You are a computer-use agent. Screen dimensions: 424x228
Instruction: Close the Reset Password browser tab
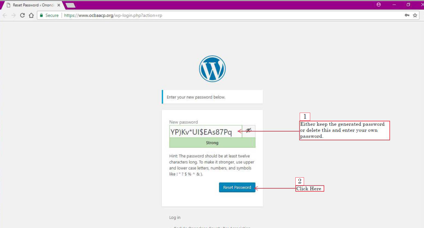(x=59, y=5)
